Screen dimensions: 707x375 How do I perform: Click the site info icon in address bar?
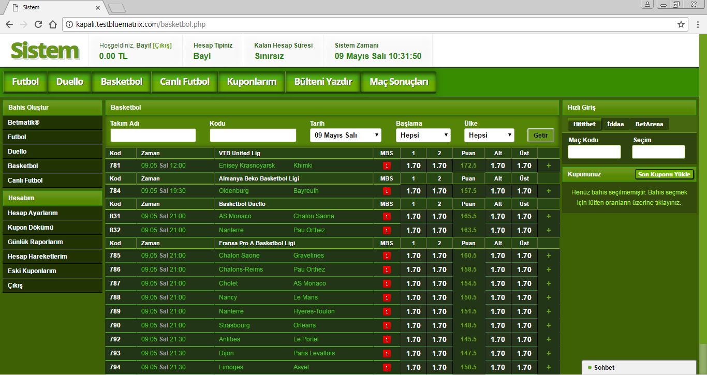point(69,24)
